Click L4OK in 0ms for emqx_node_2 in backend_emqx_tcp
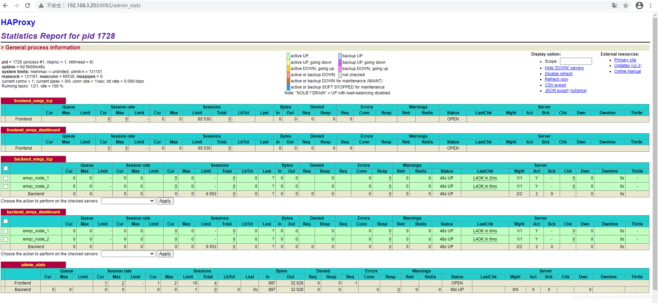The image size is (658, 303). point(485,186)
